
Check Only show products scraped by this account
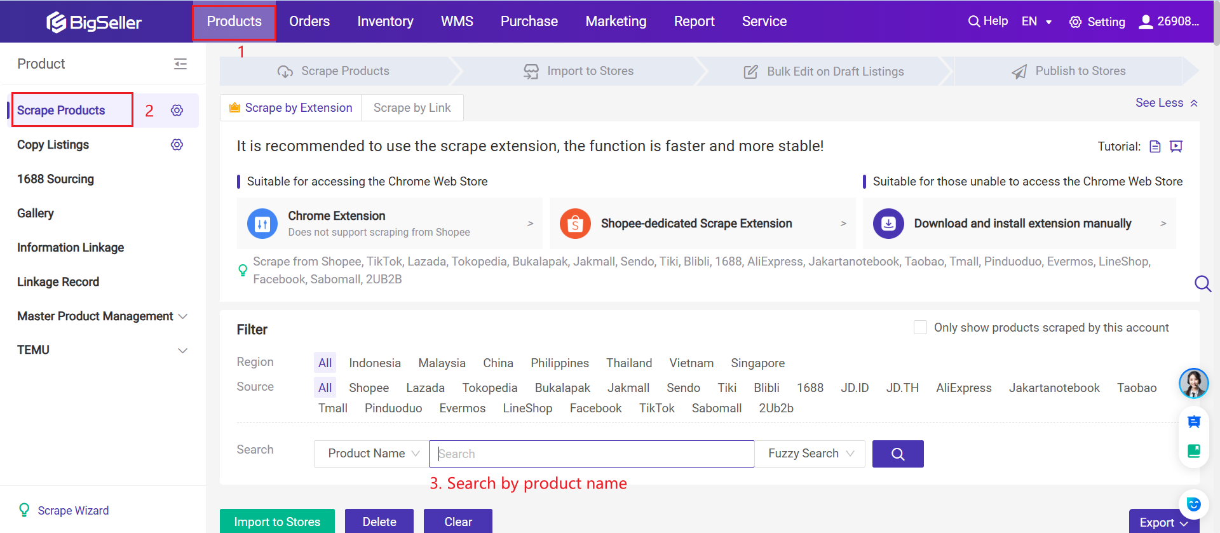click(x=920, y=327)
